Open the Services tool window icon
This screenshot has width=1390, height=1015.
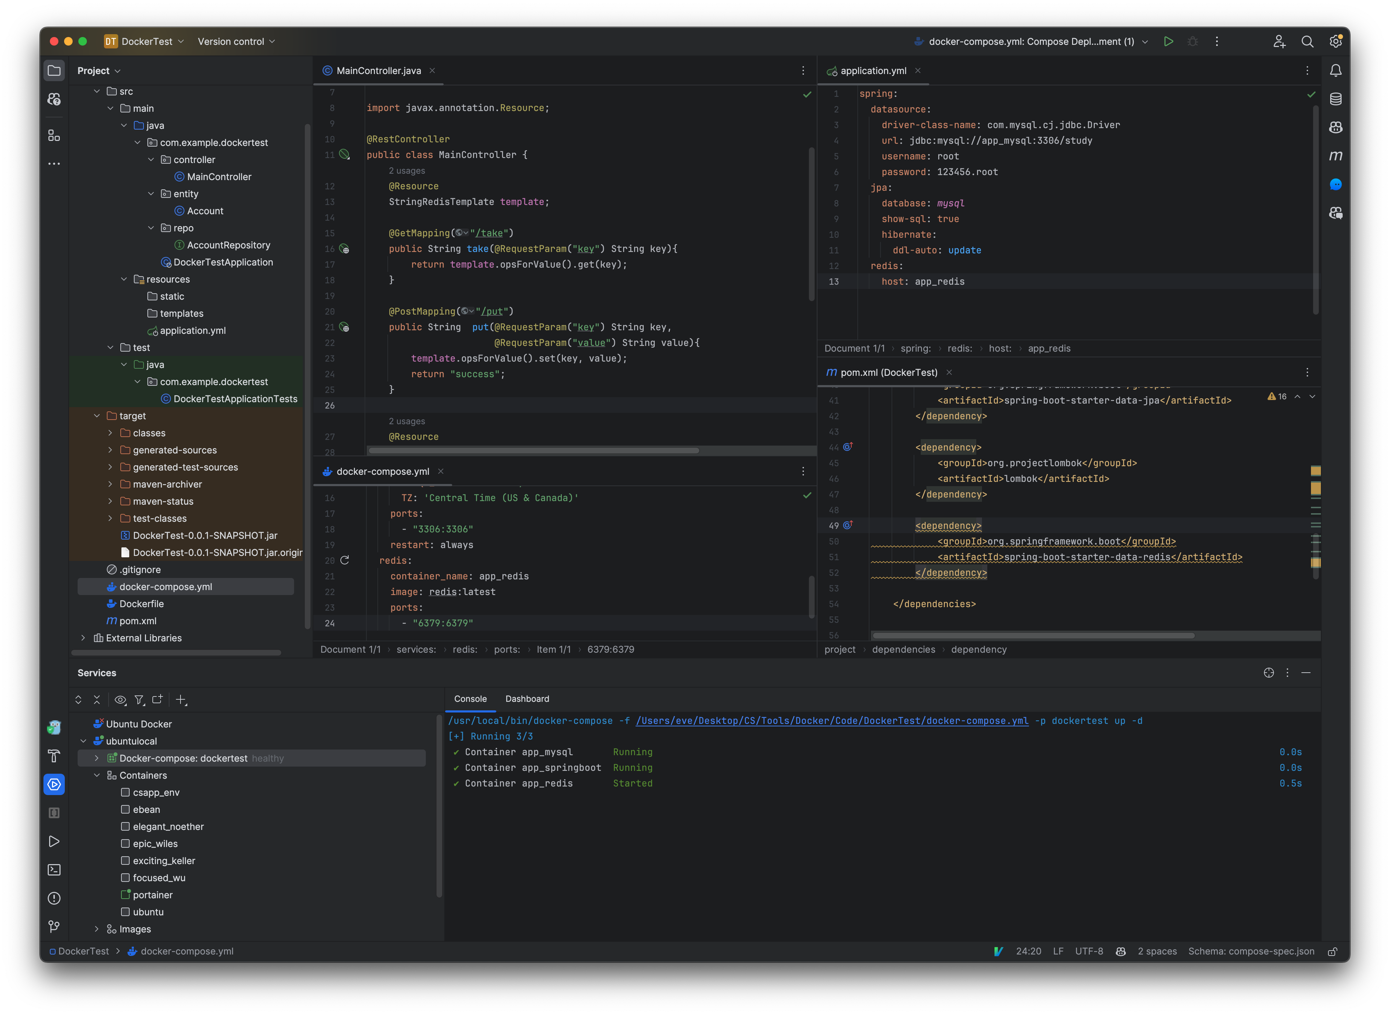coord(54,785)
